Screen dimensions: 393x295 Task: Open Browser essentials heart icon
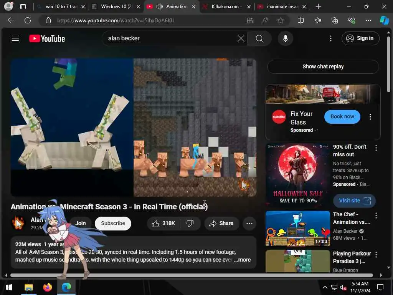pyautogui.click(x=352, y=20)
